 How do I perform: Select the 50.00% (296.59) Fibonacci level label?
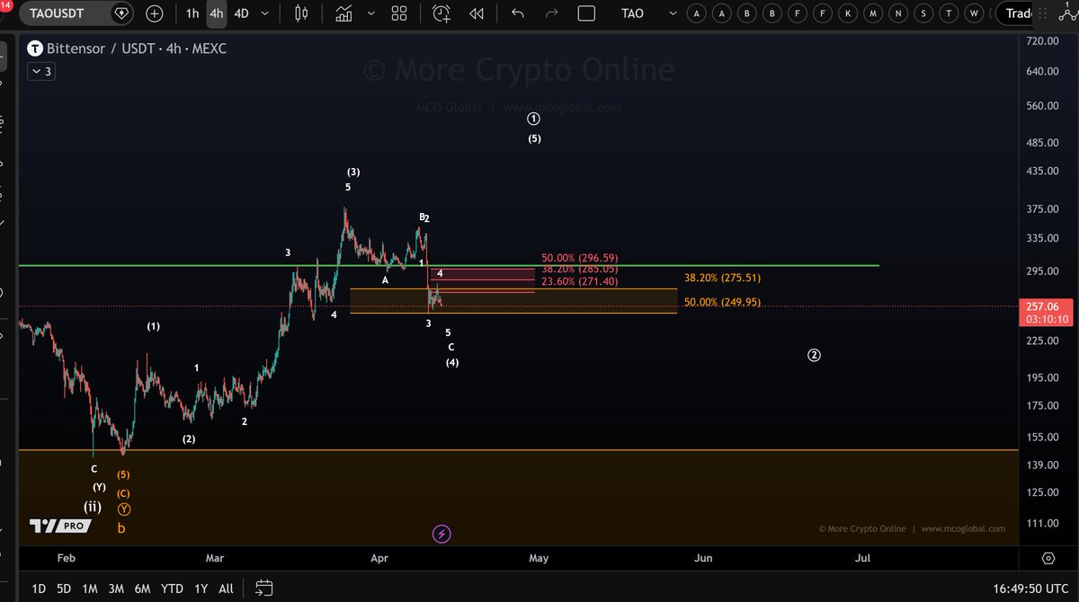pyautogui.click(x=579, y=258)
